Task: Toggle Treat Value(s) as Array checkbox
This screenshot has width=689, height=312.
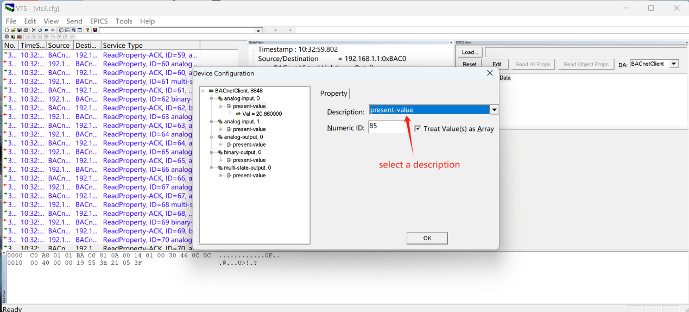Action: click(x=418, y=129)
